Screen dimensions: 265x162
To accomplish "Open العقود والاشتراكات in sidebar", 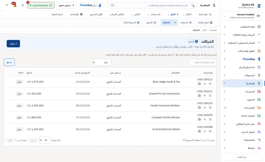I will tap(243, 51).
